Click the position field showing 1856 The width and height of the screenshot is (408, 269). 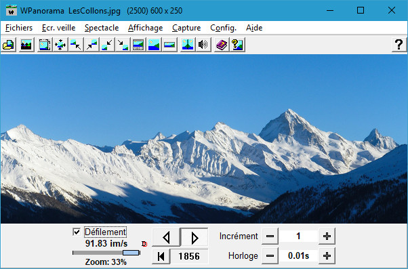point(189,256)
